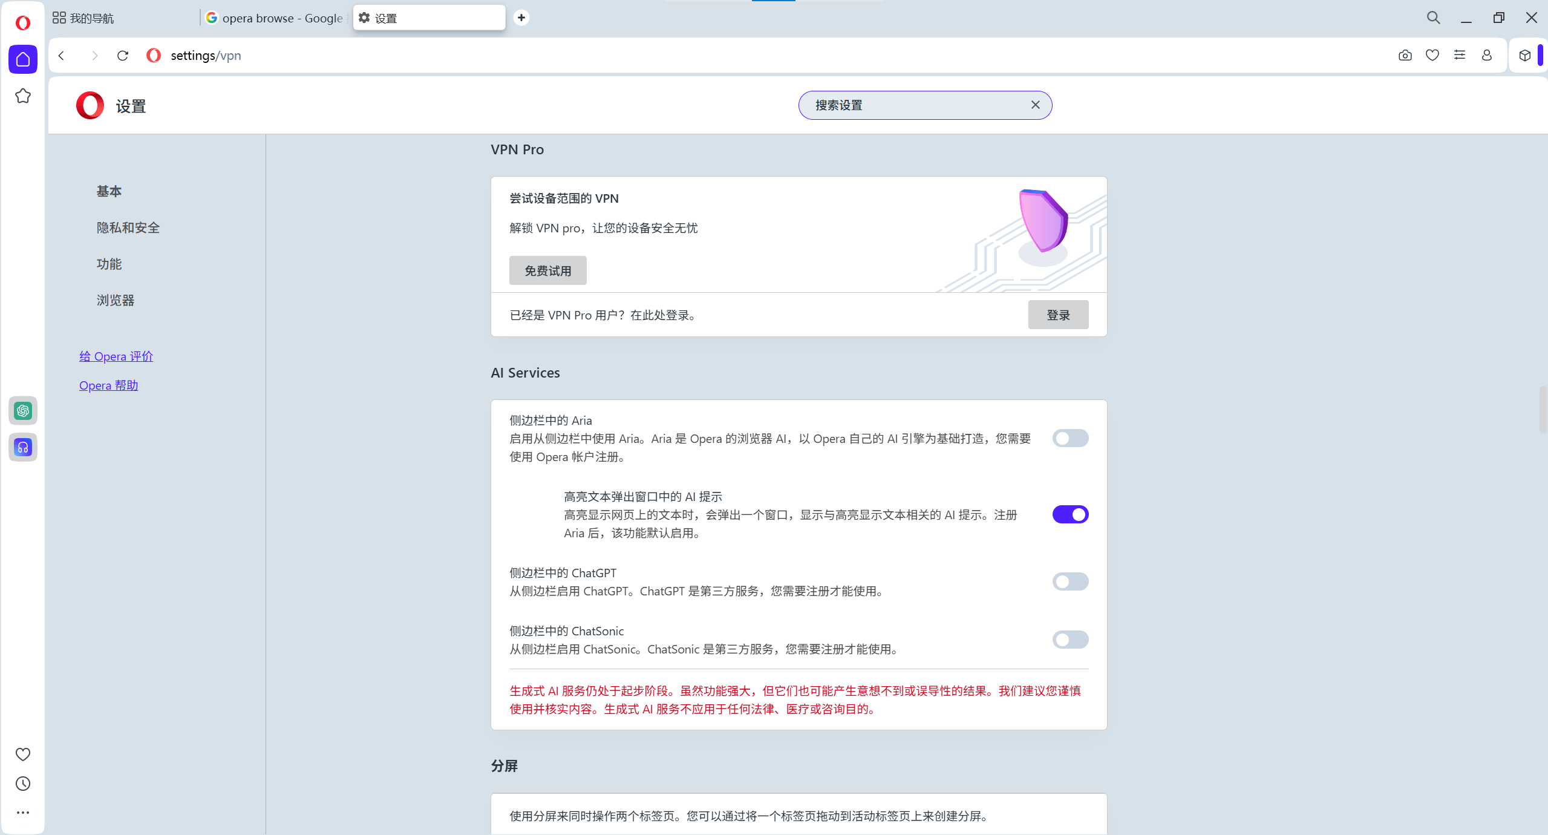Open the extensions cube icon
The height and width of the screenshot is (835, 1548).
(1524, 56)
